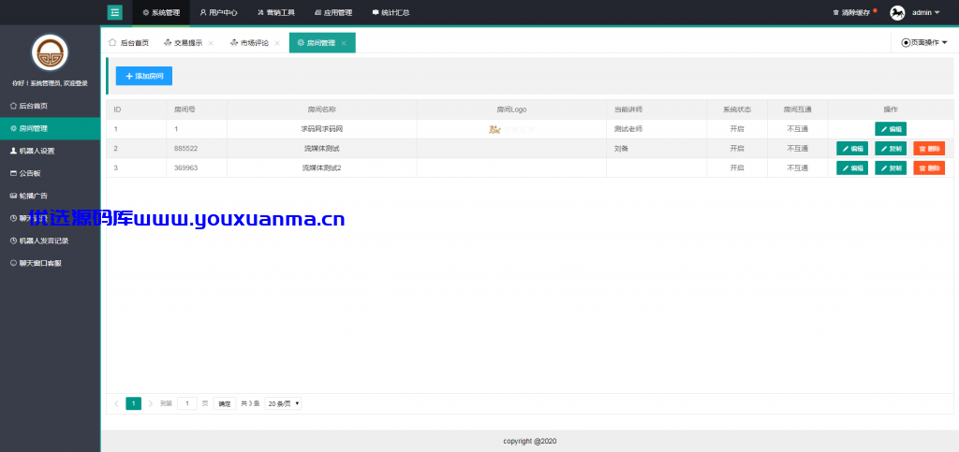Click the room number 885522 cell
Image resolution: width=959 pixels, height=452 pixels.
click(x=197, y=149)
